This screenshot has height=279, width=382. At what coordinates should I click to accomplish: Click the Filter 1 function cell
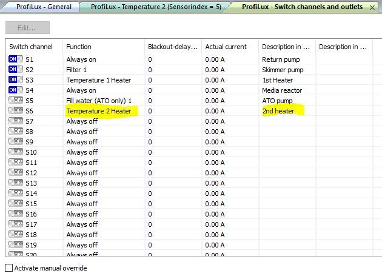[76, 70]
